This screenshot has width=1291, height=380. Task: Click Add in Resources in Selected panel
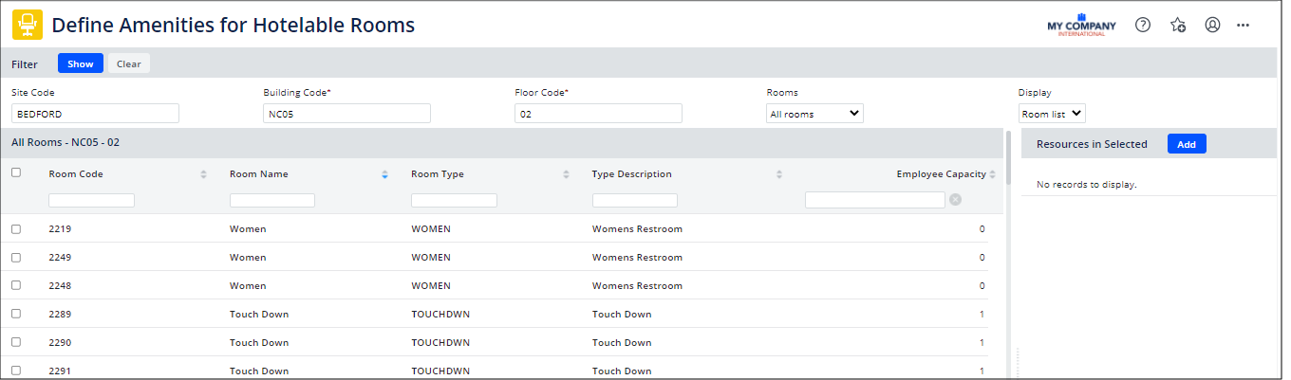tap(1187, 144)
